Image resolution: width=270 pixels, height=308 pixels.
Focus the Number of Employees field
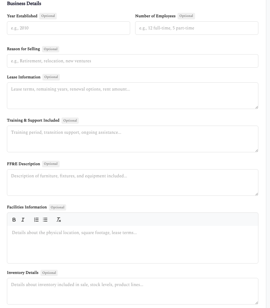197,28
